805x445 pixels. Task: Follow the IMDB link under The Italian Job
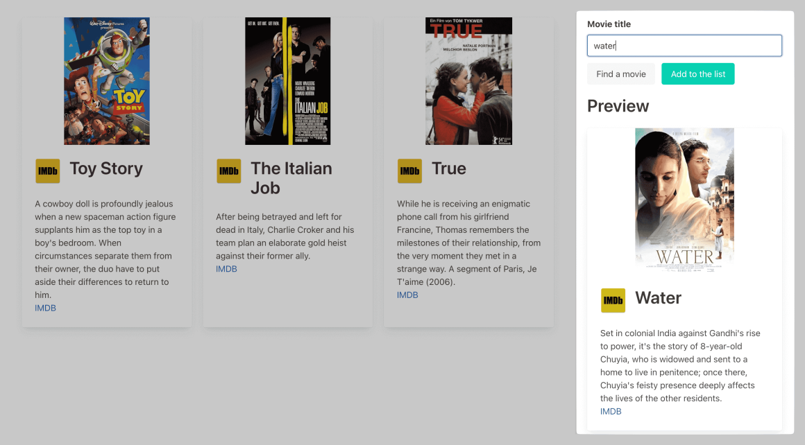(226, 269)
